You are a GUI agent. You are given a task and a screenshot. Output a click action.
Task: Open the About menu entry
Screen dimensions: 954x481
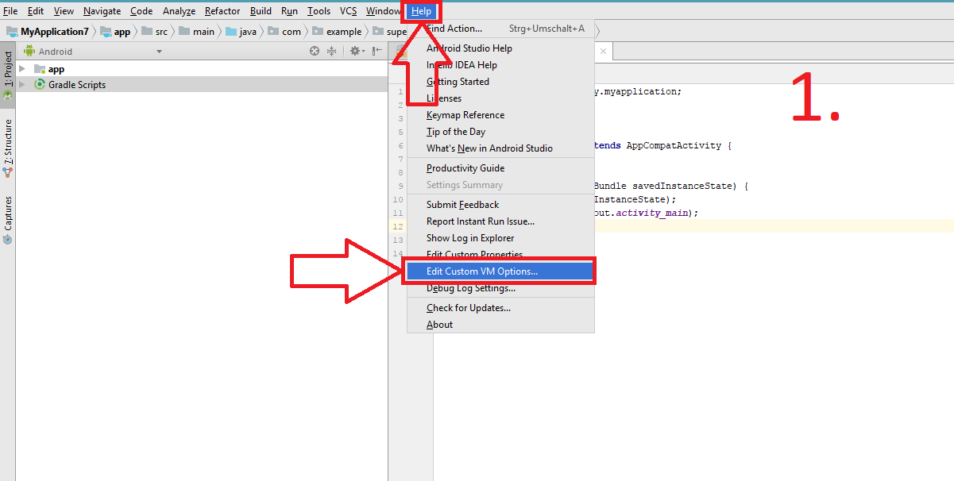500,325
